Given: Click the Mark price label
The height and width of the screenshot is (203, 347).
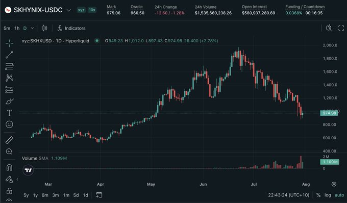Looking at the screenshot, I should 111,7.
